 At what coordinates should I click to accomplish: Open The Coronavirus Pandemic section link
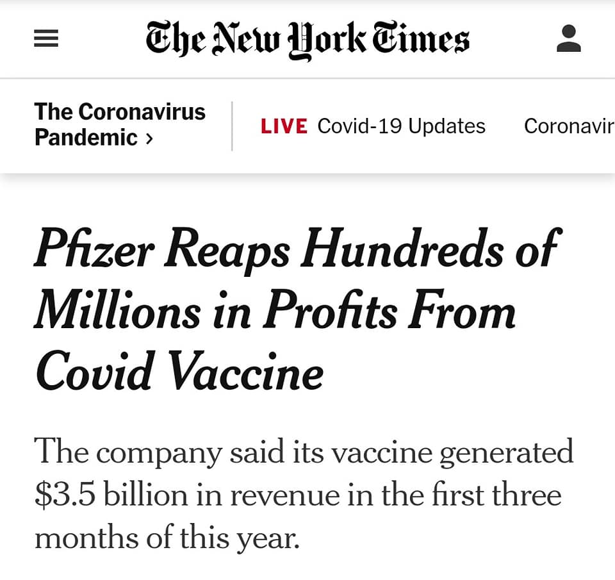click(x=120, y=124)
